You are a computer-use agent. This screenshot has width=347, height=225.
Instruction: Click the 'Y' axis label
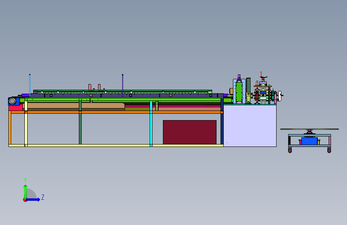pyautogui.click(x=25, y=180)
